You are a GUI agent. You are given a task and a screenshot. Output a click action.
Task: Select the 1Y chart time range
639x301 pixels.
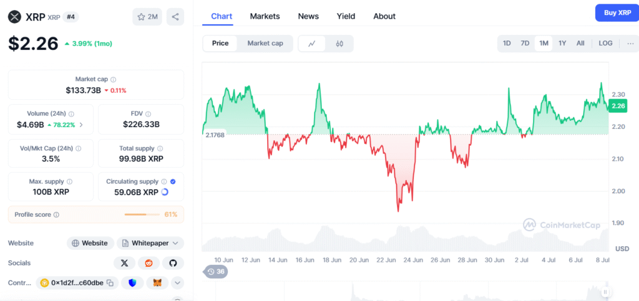click(562, 44)
